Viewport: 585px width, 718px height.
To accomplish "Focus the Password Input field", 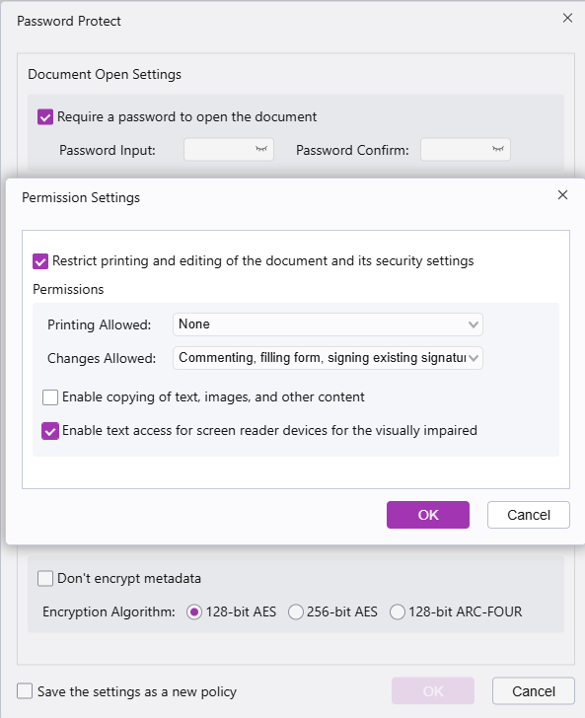I will (229, 150).
